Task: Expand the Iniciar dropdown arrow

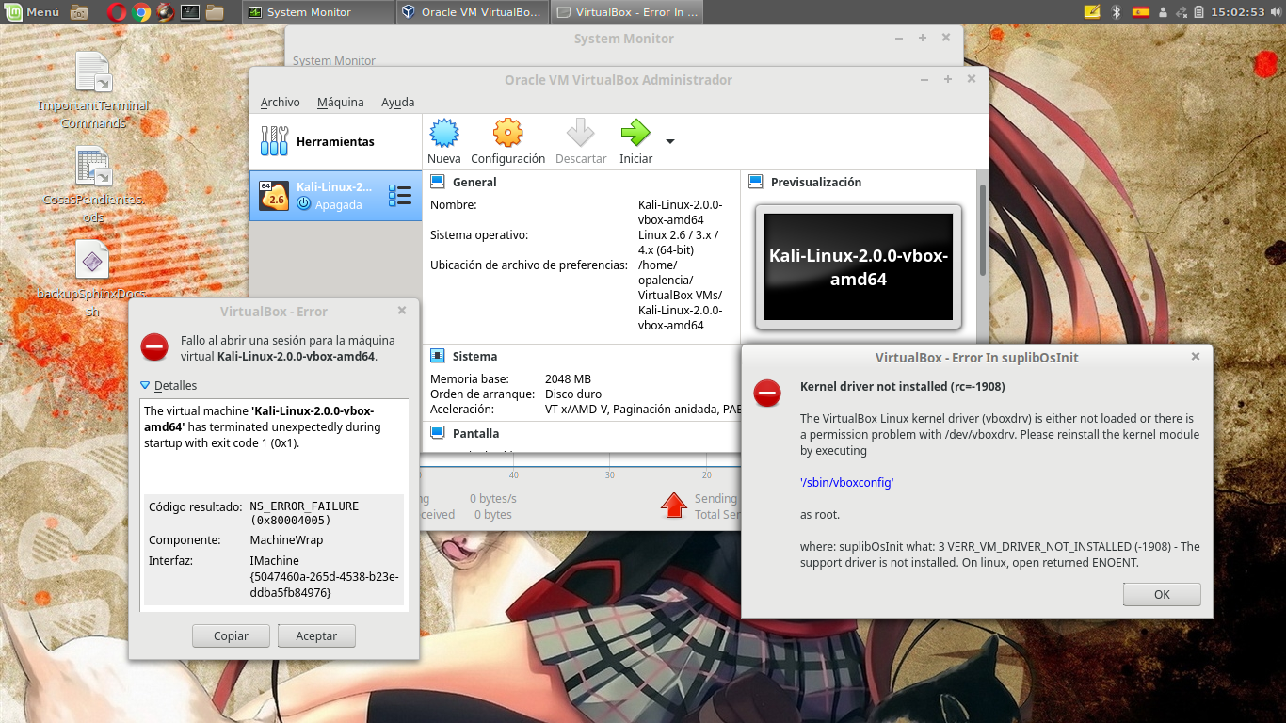Action: click(x=670, y=142)
